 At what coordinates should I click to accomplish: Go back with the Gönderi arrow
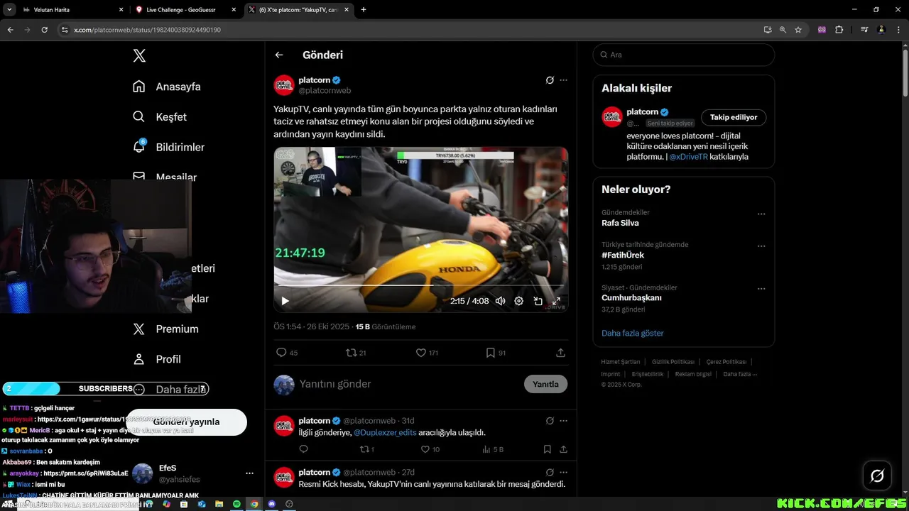pyautogui.click(x=279, y=55)
